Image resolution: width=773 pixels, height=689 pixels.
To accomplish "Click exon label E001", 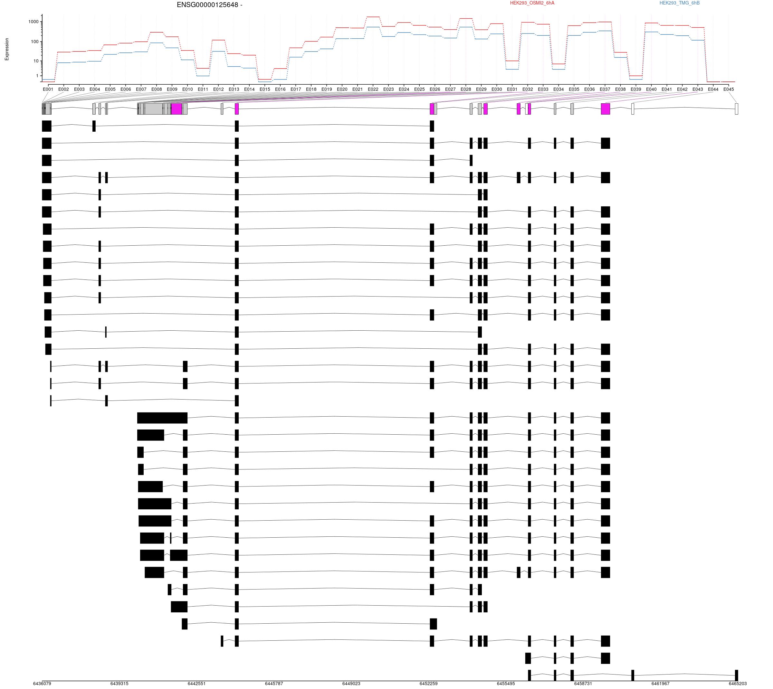I will [48, 89].
